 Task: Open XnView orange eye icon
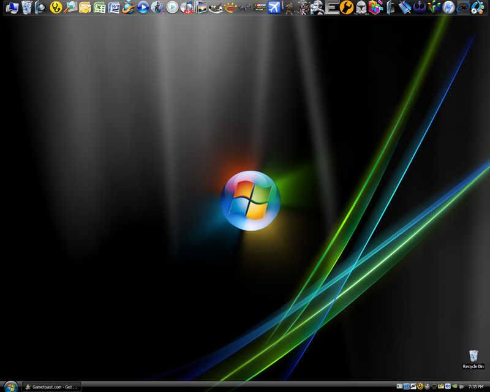click(230, 7)
